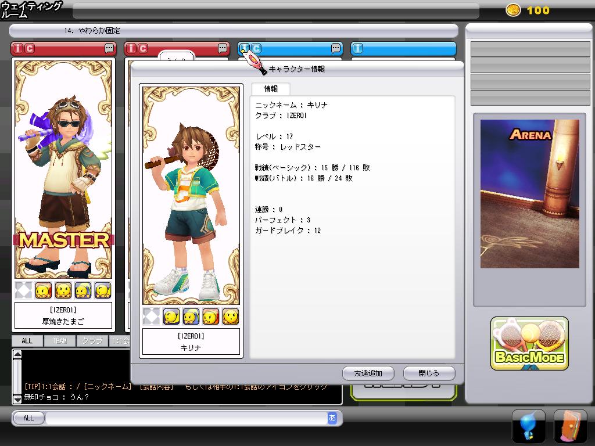The height and width of the screenshot is (446, 595).
Task: Click the red I icon on first slot
Action: (19, 49)
